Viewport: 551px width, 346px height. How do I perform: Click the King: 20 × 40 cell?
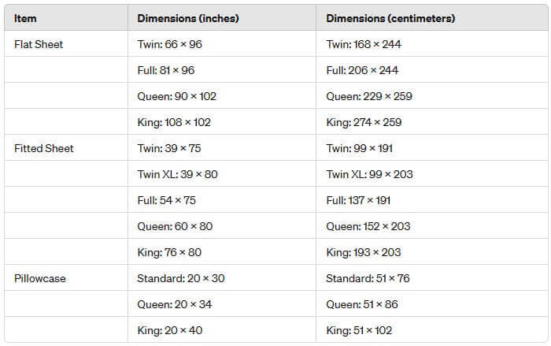pos(170,330)
